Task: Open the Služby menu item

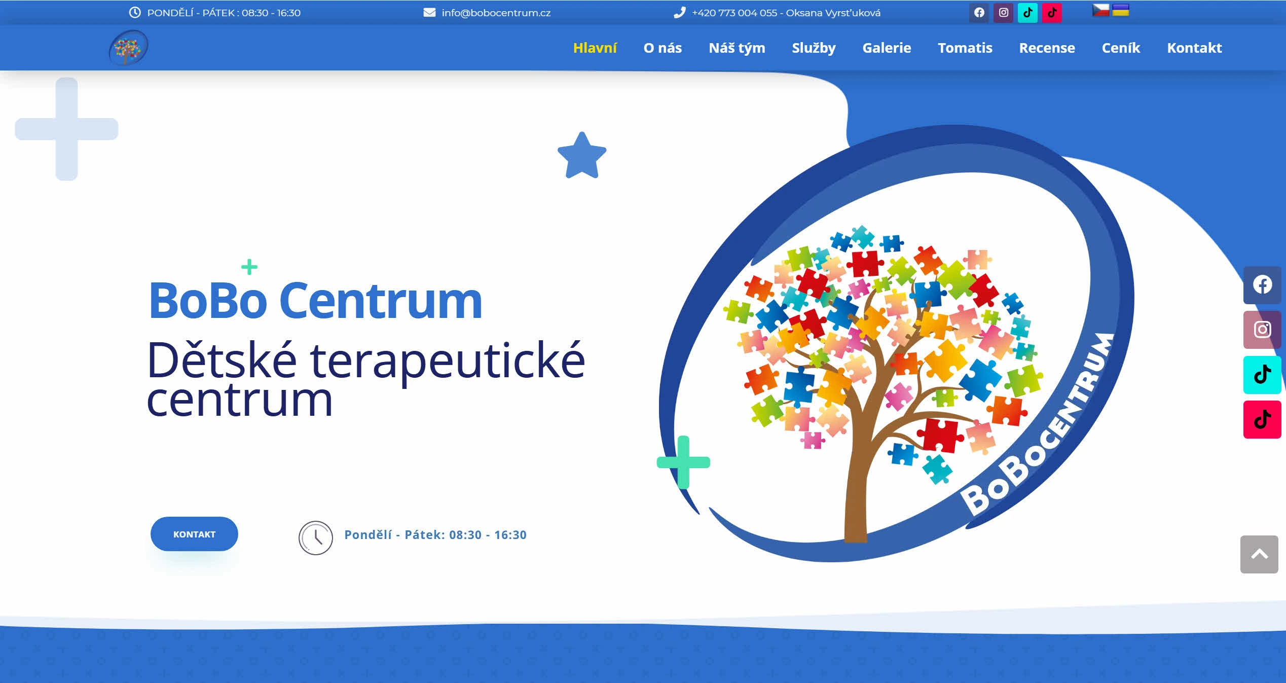Action: (x=814, y=48)
